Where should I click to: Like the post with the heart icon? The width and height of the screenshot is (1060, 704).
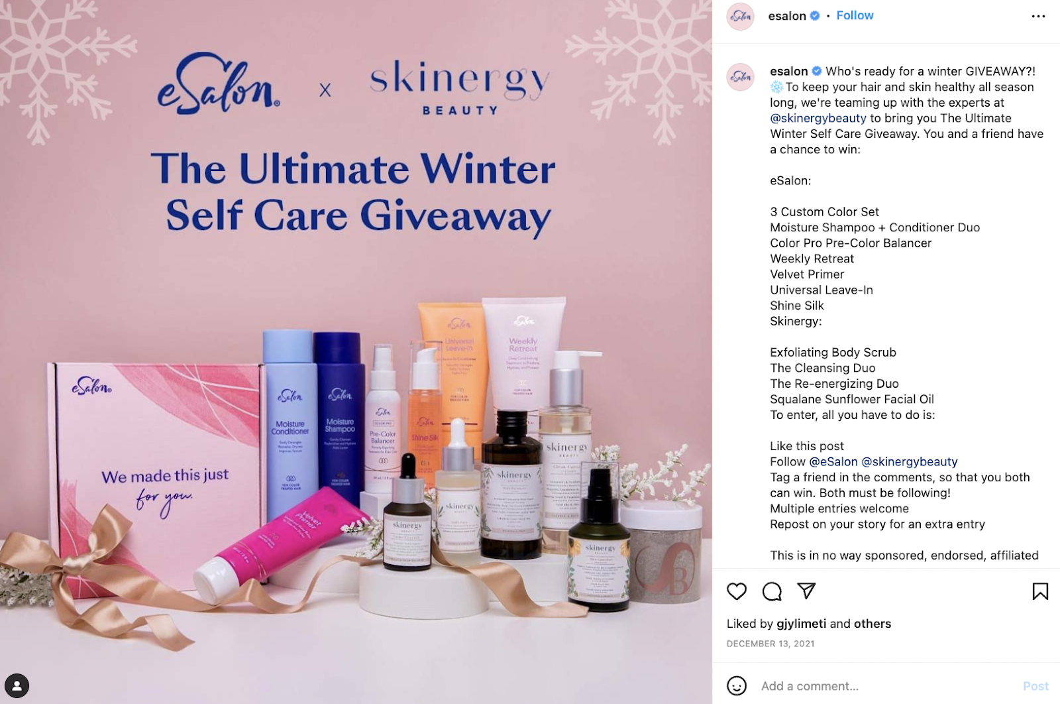tap(737, 591)
